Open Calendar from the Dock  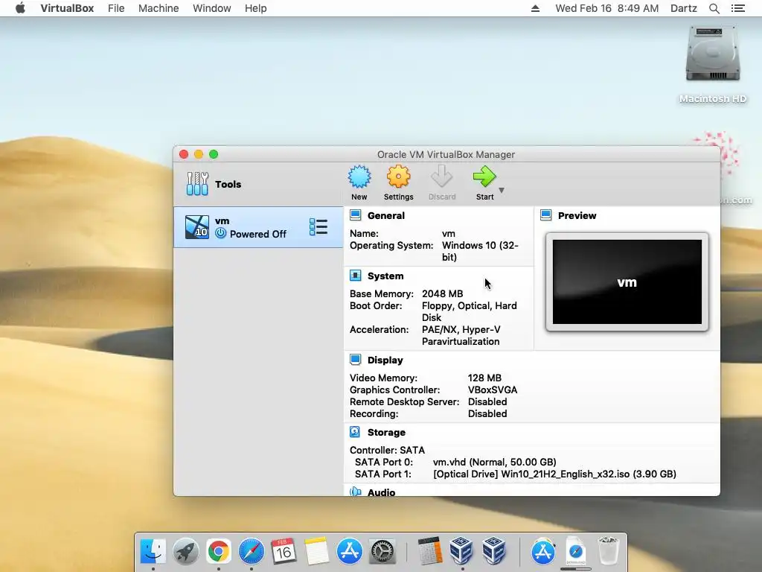click(x=284, y=552)
